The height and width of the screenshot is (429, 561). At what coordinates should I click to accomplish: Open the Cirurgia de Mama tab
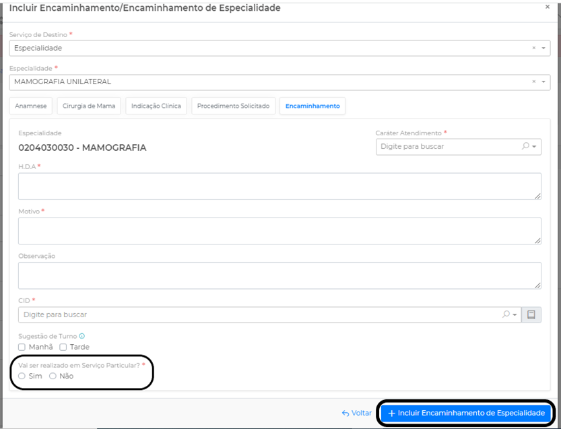(89, 106)
